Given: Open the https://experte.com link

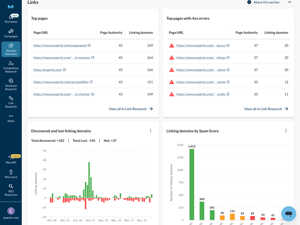Looking at the screenshot, I should tap(47, 70).
